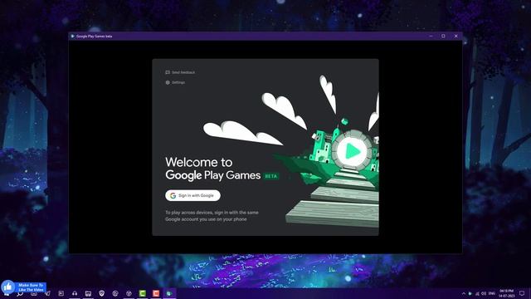Minimize the Google Play Games beta window
The width and height of the screenshot is (531, 299).
[431, 36]
